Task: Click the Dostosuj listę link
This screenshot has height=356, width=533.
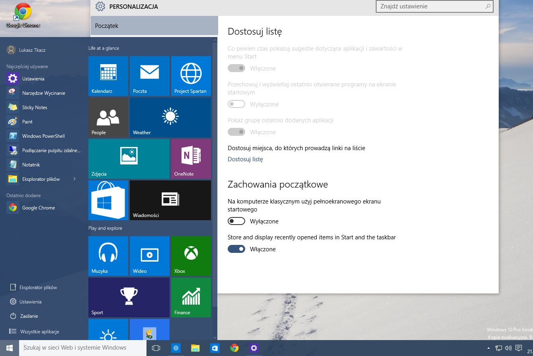Action: [x=245, y=159]
